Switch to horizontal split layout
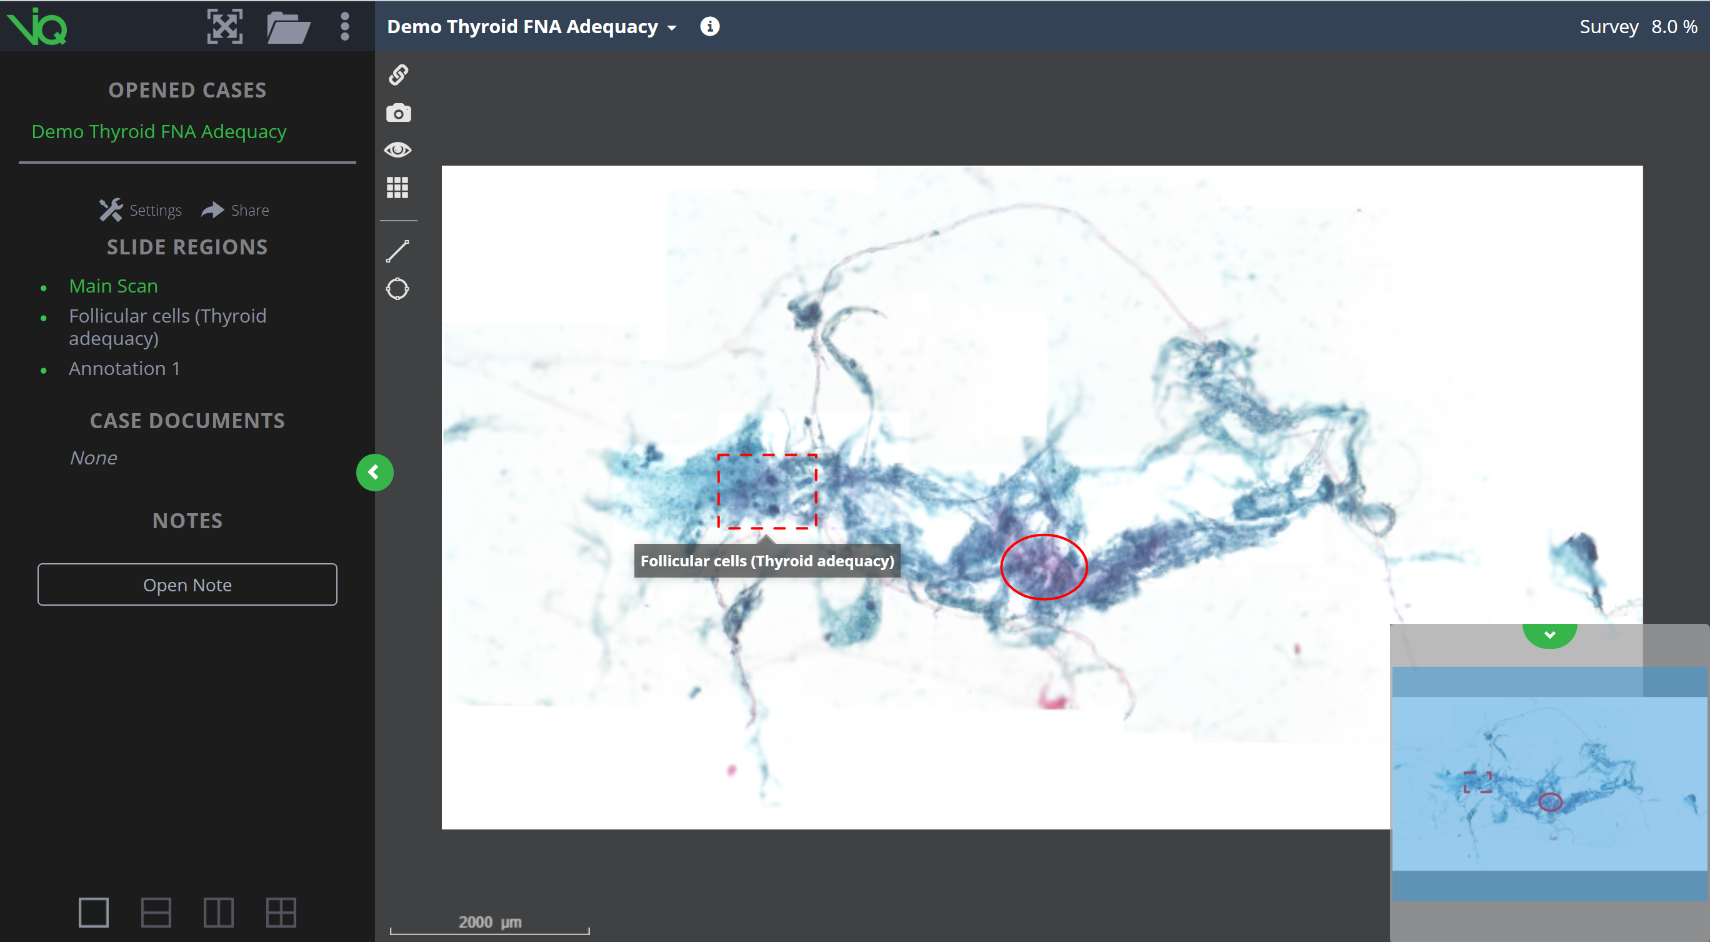Screen dimensions: 1710x942 [x=156, y=913]
